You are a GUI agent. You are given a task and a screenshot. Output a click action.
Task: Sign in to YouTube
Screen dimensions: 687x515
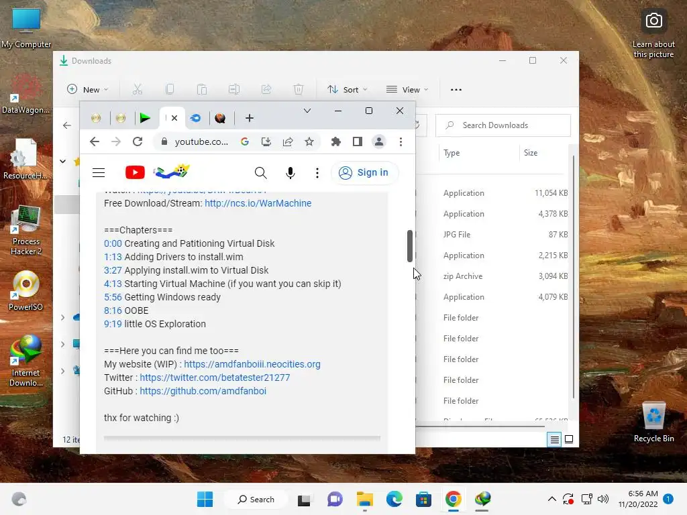click(x=364, y=172)
